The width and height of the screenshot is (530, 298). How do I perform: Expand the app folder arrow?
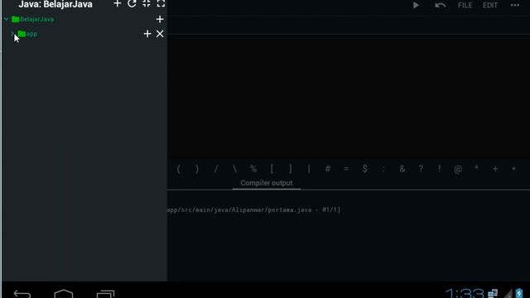[x=12, y=33]
